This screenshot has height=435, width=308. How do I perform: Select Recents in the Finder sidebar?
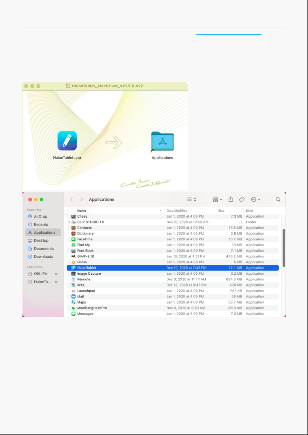pyautogui.click(x=43, y=225)
